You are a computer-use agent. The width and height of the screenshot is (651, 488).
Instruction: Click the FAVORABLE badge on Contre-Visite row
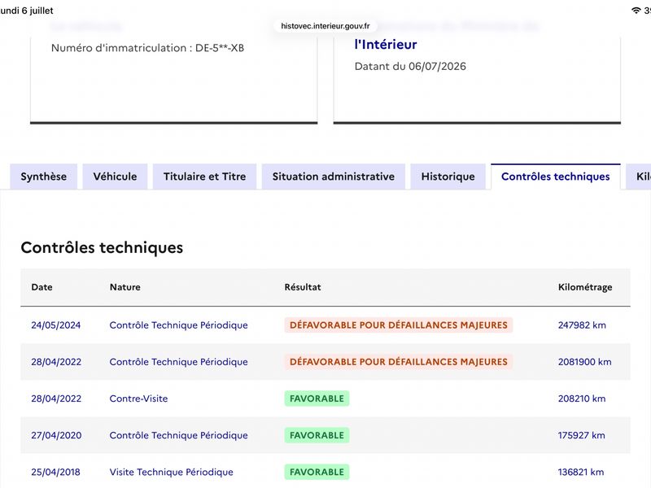[x=317, y=399]
